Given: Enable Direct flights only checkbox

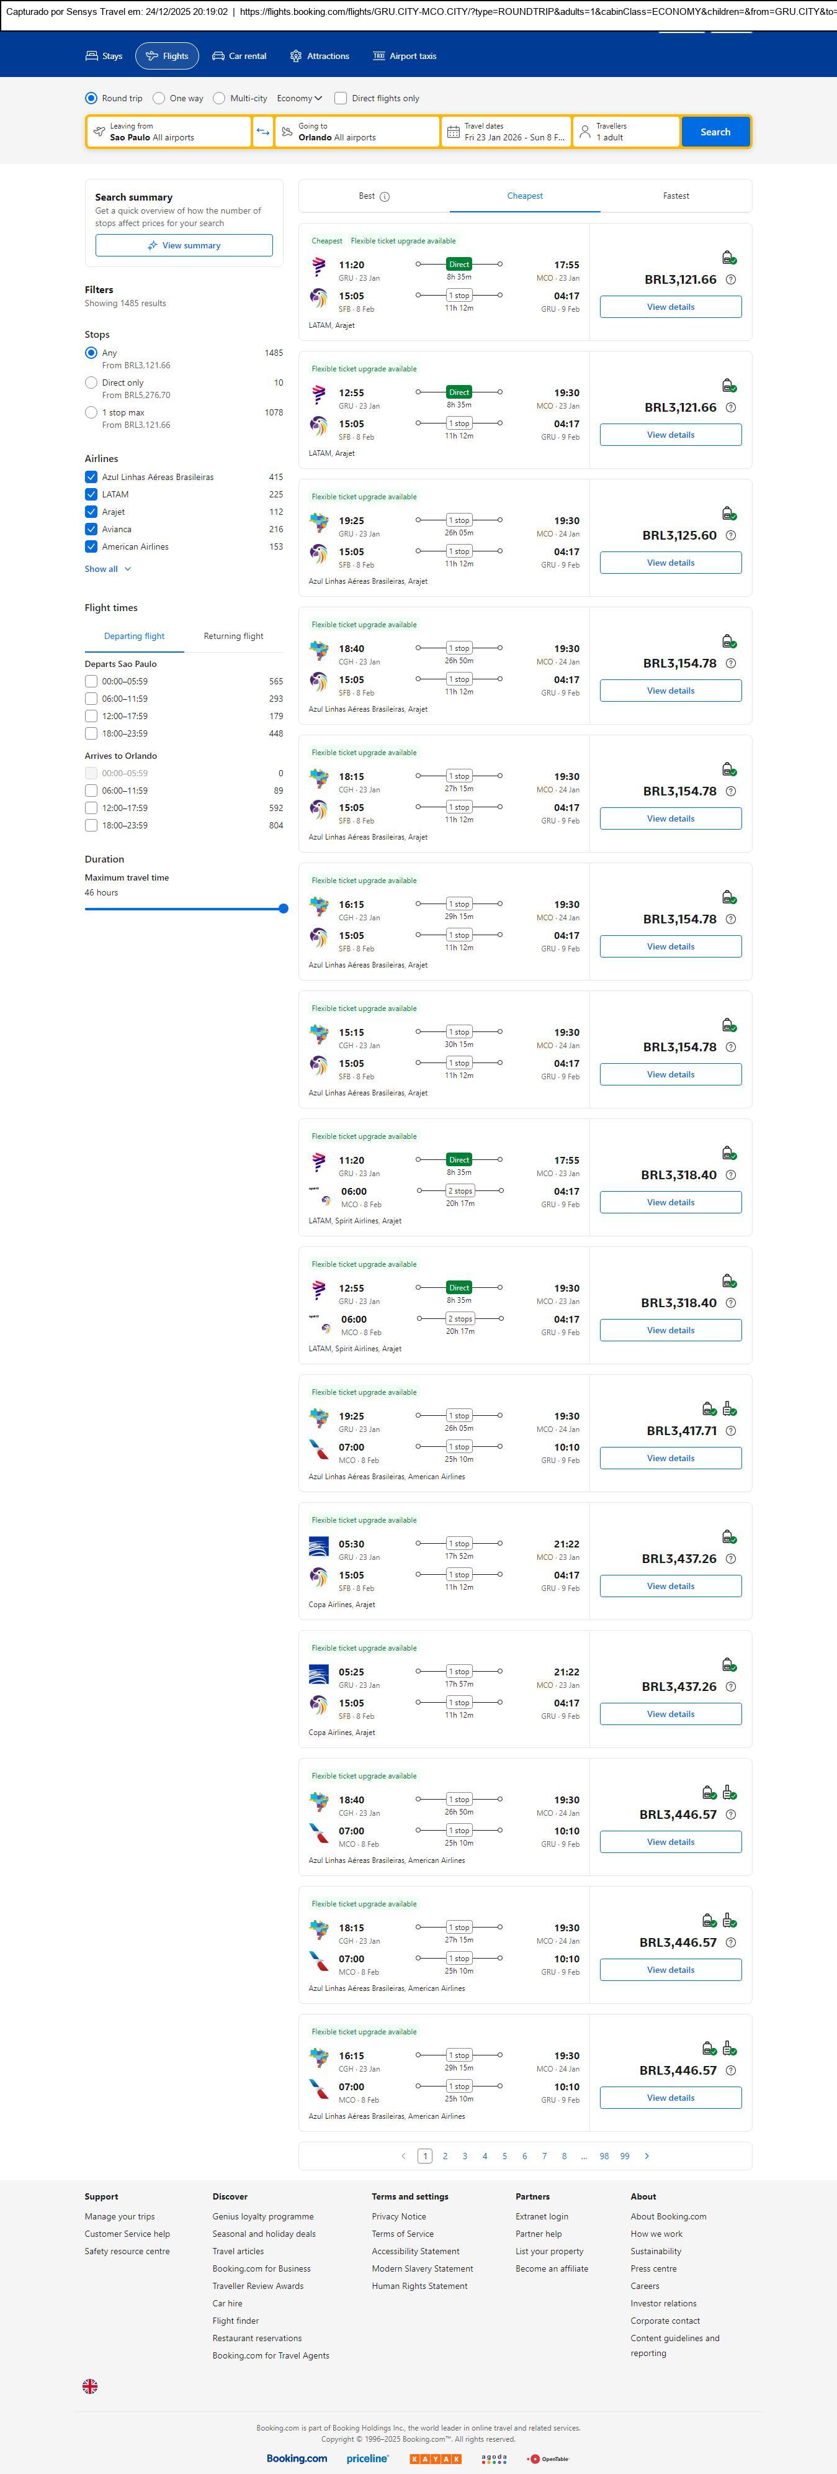Looking at the screenshot, I should click(x=341, y=98).
